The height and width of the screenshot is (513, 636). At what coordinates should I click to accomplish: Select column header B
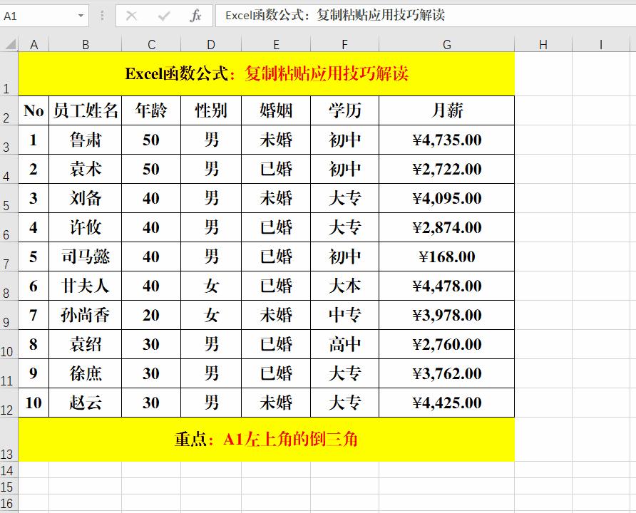click(x=86, y=43)
